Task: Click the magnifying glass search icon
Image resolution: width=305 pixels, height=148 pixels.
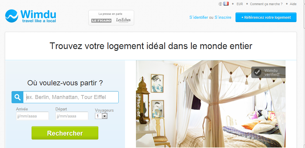Action: [x=18, y=97]
